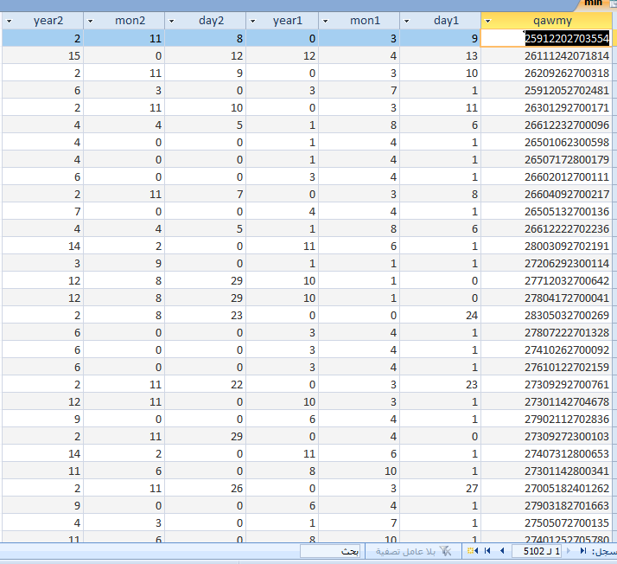Select qawmy cell 27807222701328
Screen dimensions: 617x564
click(x=546, y=333)
